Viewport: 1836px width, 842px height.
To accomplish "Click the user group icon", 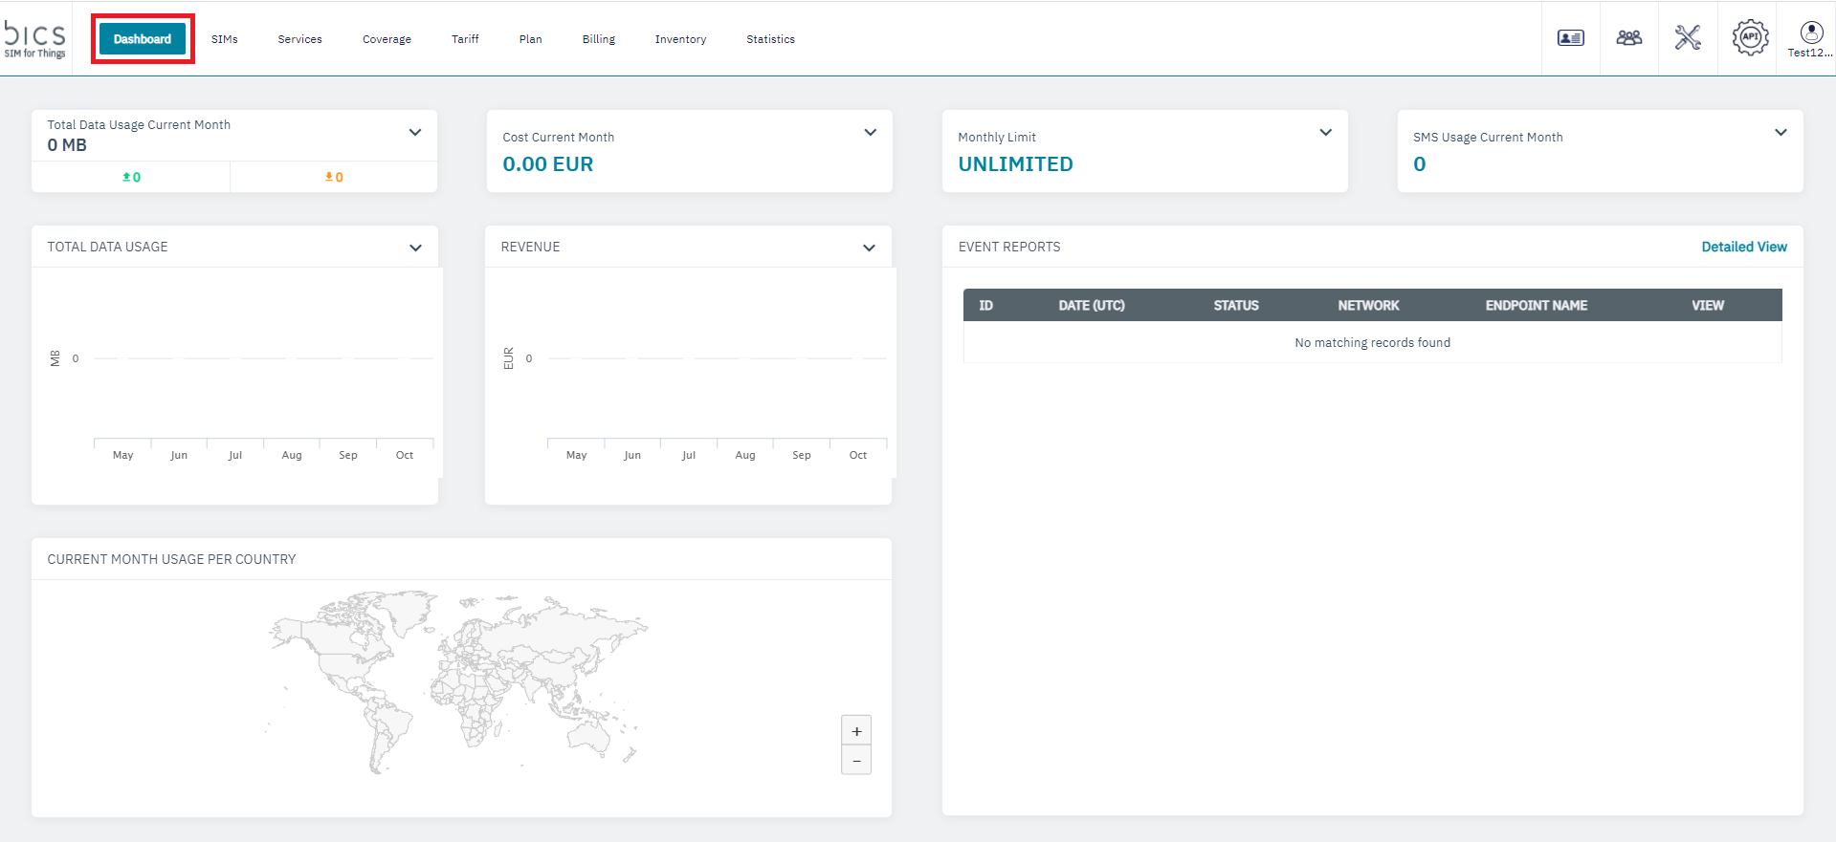I will [x=1628, y=38].
